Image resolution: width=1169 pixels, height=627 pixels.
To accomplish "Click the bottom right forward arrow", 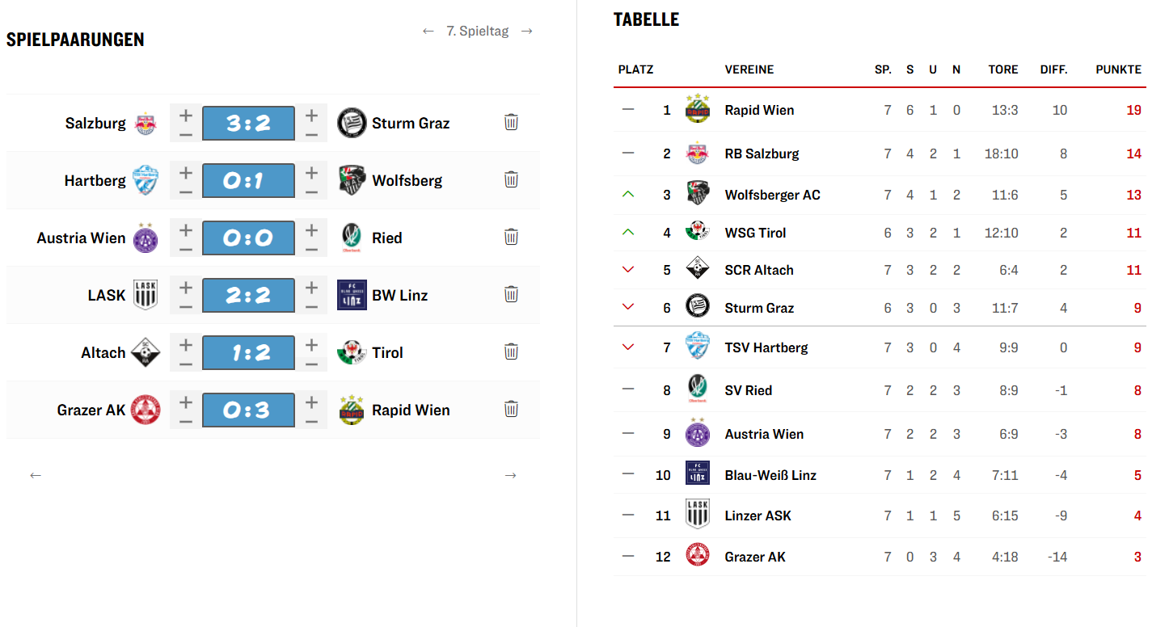I will [510, 475].
